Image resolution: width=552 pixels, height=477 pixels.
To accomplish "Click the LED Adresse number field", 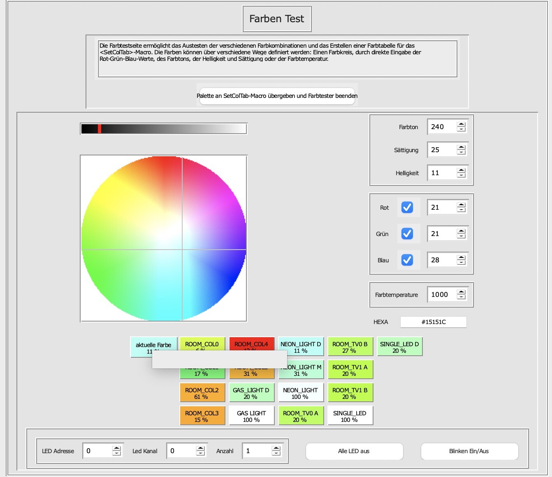I will (x=97, y=451).
